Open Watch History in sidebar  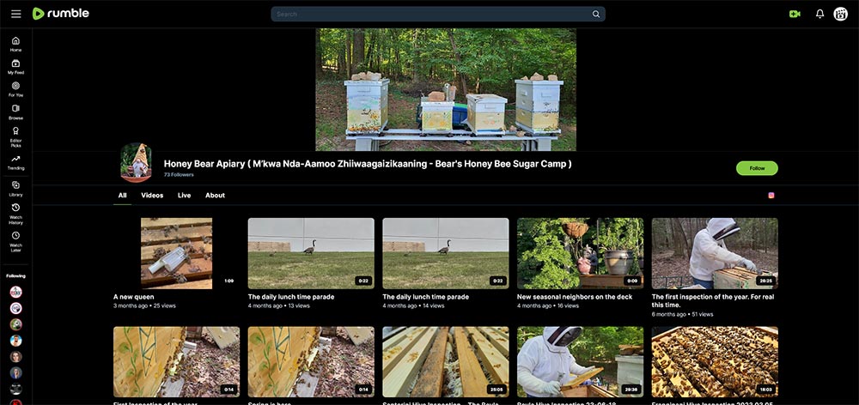15,214
